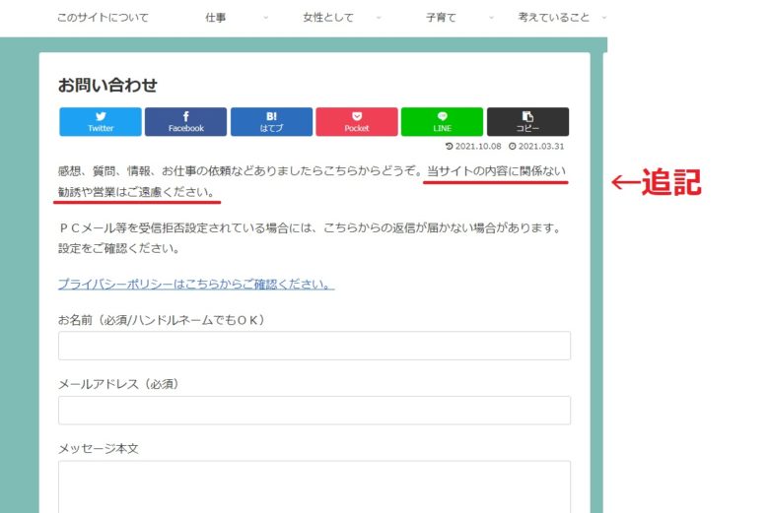Open the このサイトについて menu item
This screenshot has height=513, width=769.
[103, 18]
